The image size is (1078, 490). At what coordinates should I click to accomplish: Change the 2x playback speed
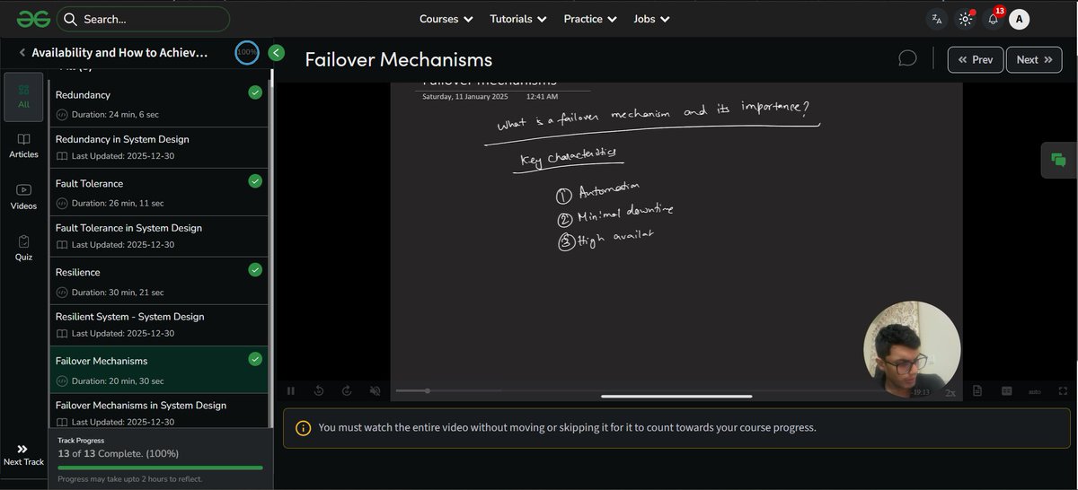pyautogui.click(x=950, y=392)
